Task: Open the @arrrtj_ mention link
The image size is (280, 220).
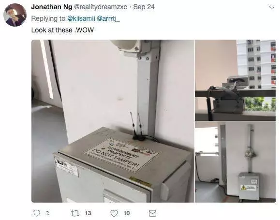Action: 108,18
